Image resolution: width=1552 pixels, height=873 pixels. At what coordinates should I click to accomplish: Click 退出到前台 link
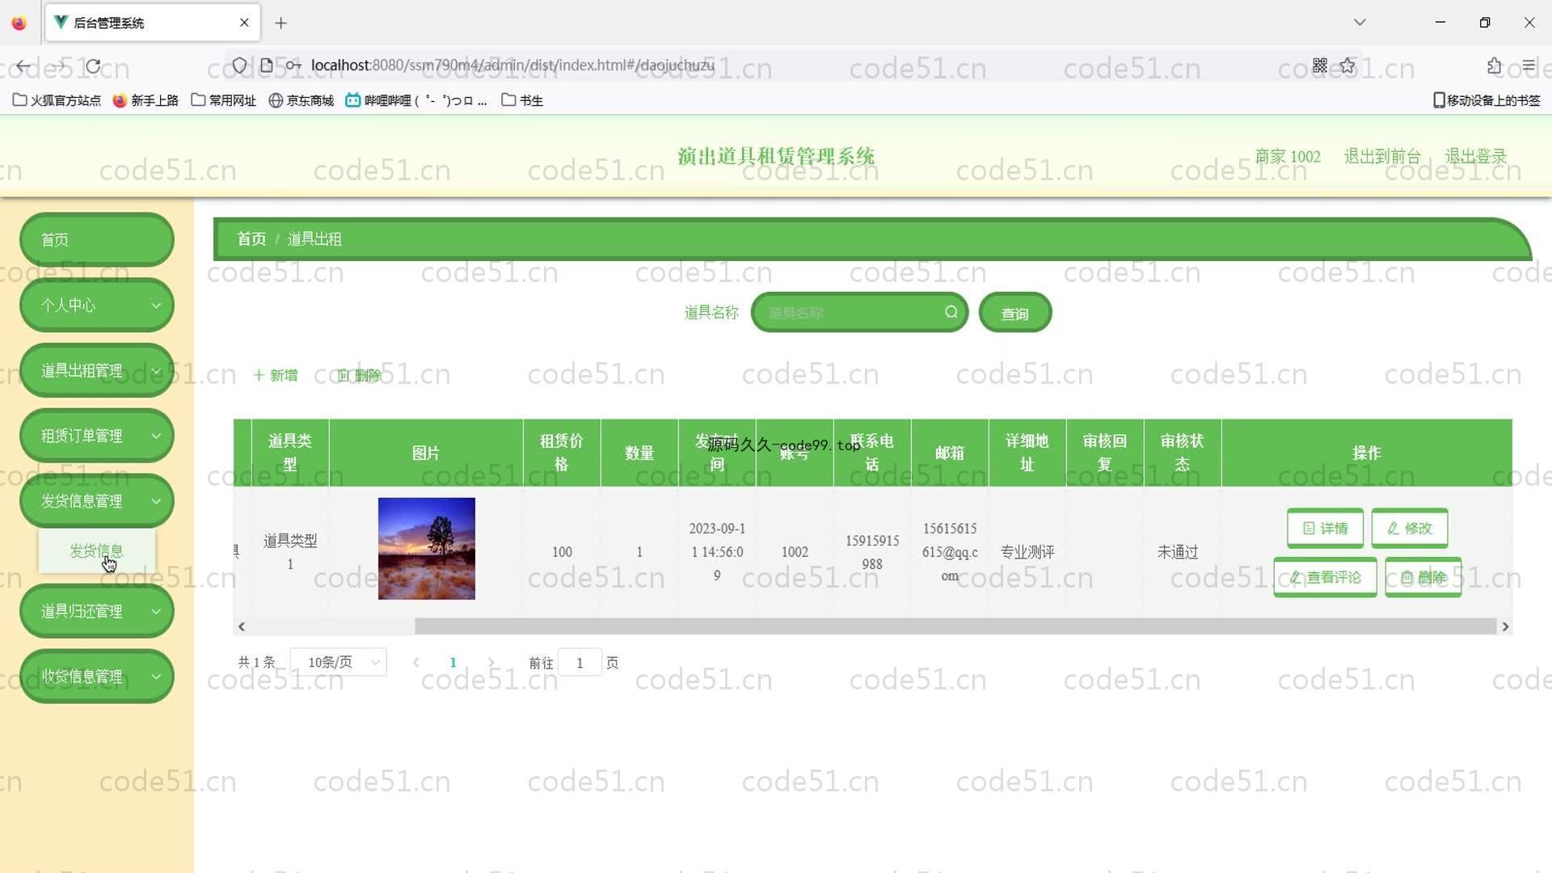[x=1382, y=156]
